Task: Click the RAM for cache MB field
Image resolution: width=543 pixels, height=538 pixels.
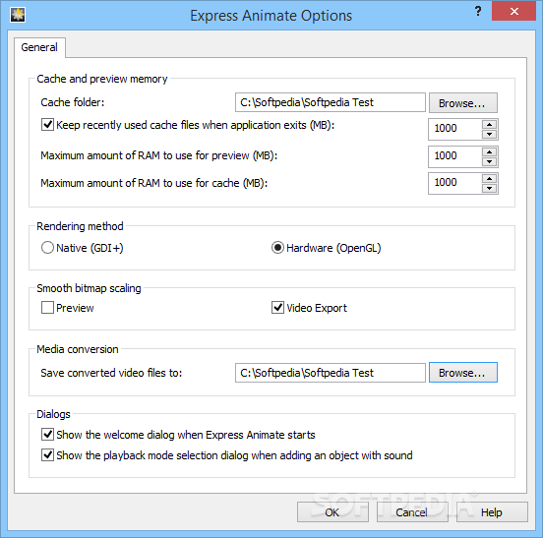Action: tap(454, 183)
